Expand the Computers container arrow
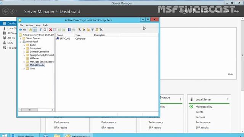 (24, 48)
